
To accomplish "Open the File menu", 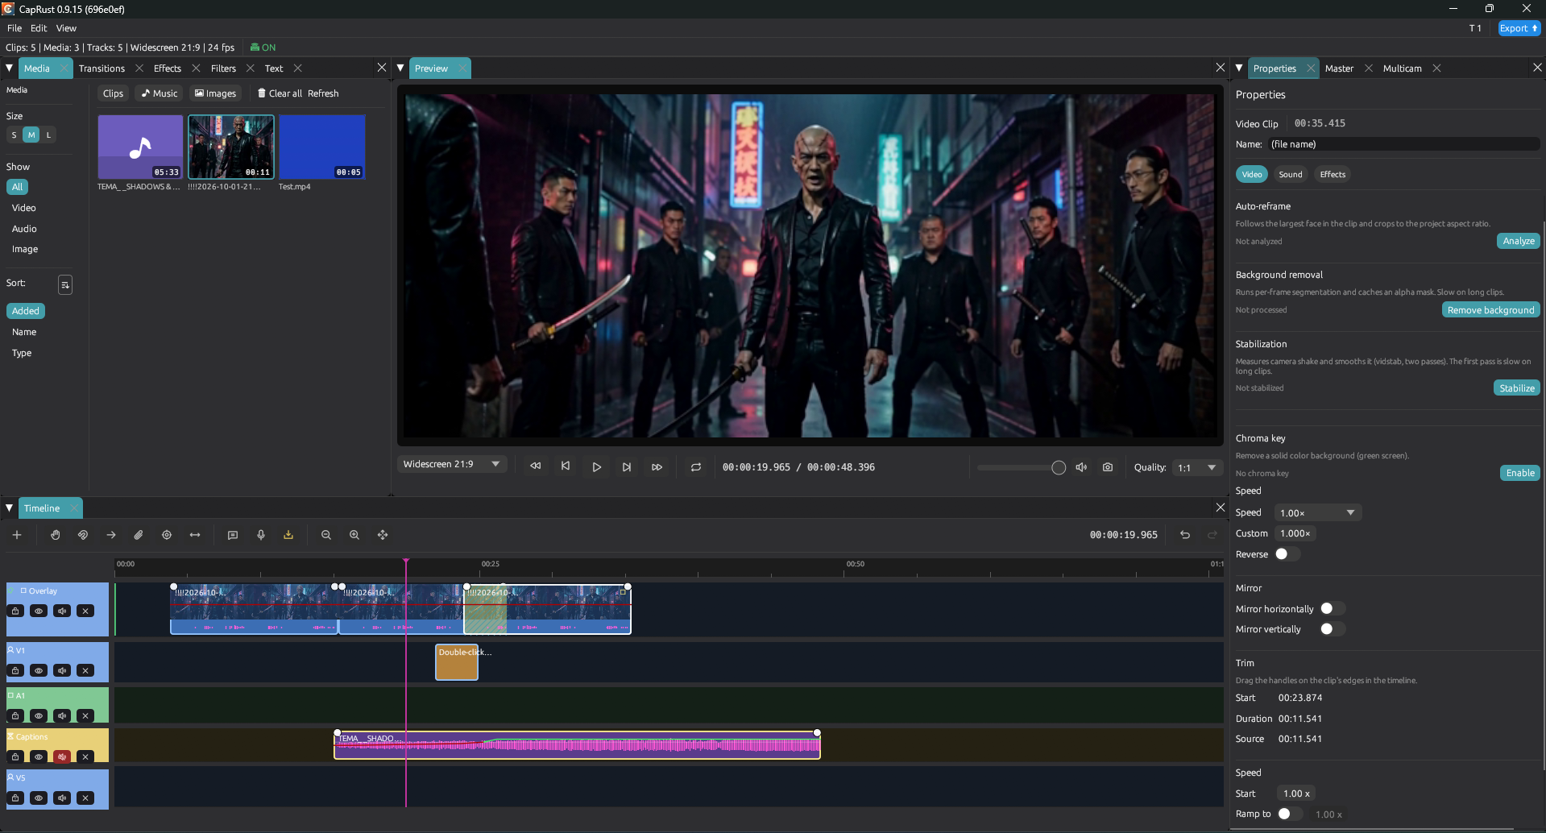I will click(15, 28).
